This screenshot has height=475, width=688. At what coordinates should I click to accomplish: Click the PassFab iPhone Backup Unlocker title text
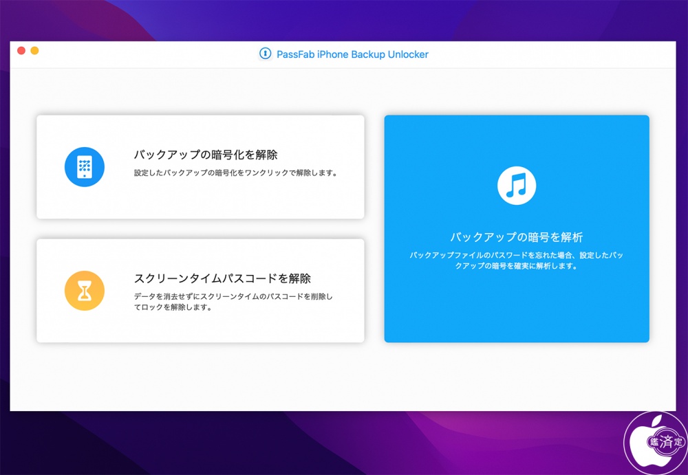tap(352, 54)
